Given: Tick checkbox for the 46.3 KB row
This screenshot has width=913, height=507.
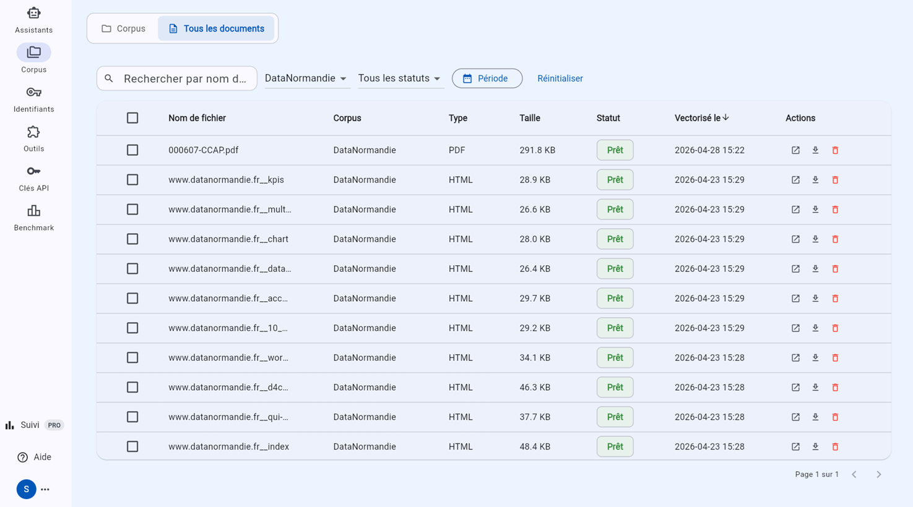Looking at the screenshot, I should coord(132,387).
